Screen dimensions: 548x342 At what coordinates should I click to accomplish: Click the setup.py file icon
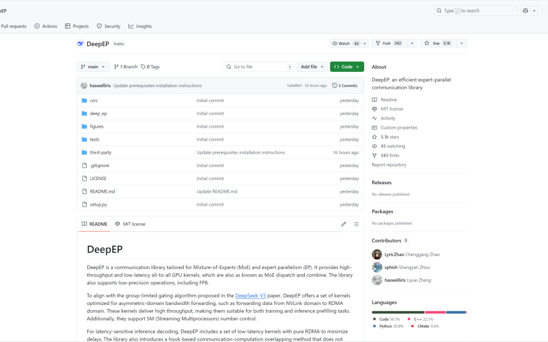click(84, 205)
